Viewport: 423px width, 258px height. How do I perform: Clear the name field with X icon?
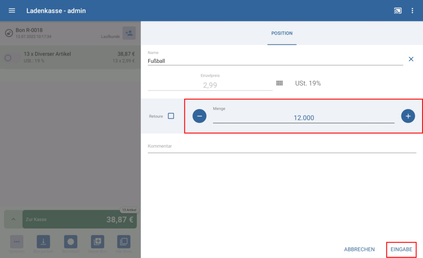pyautogui.click(x=411, y=59)
